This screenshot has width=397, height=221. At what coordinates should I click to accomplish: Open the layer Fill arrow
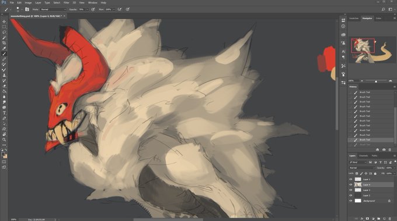395,173
